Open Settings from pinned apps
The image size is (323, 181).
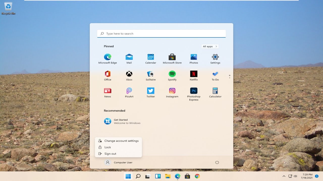[215, 59]
